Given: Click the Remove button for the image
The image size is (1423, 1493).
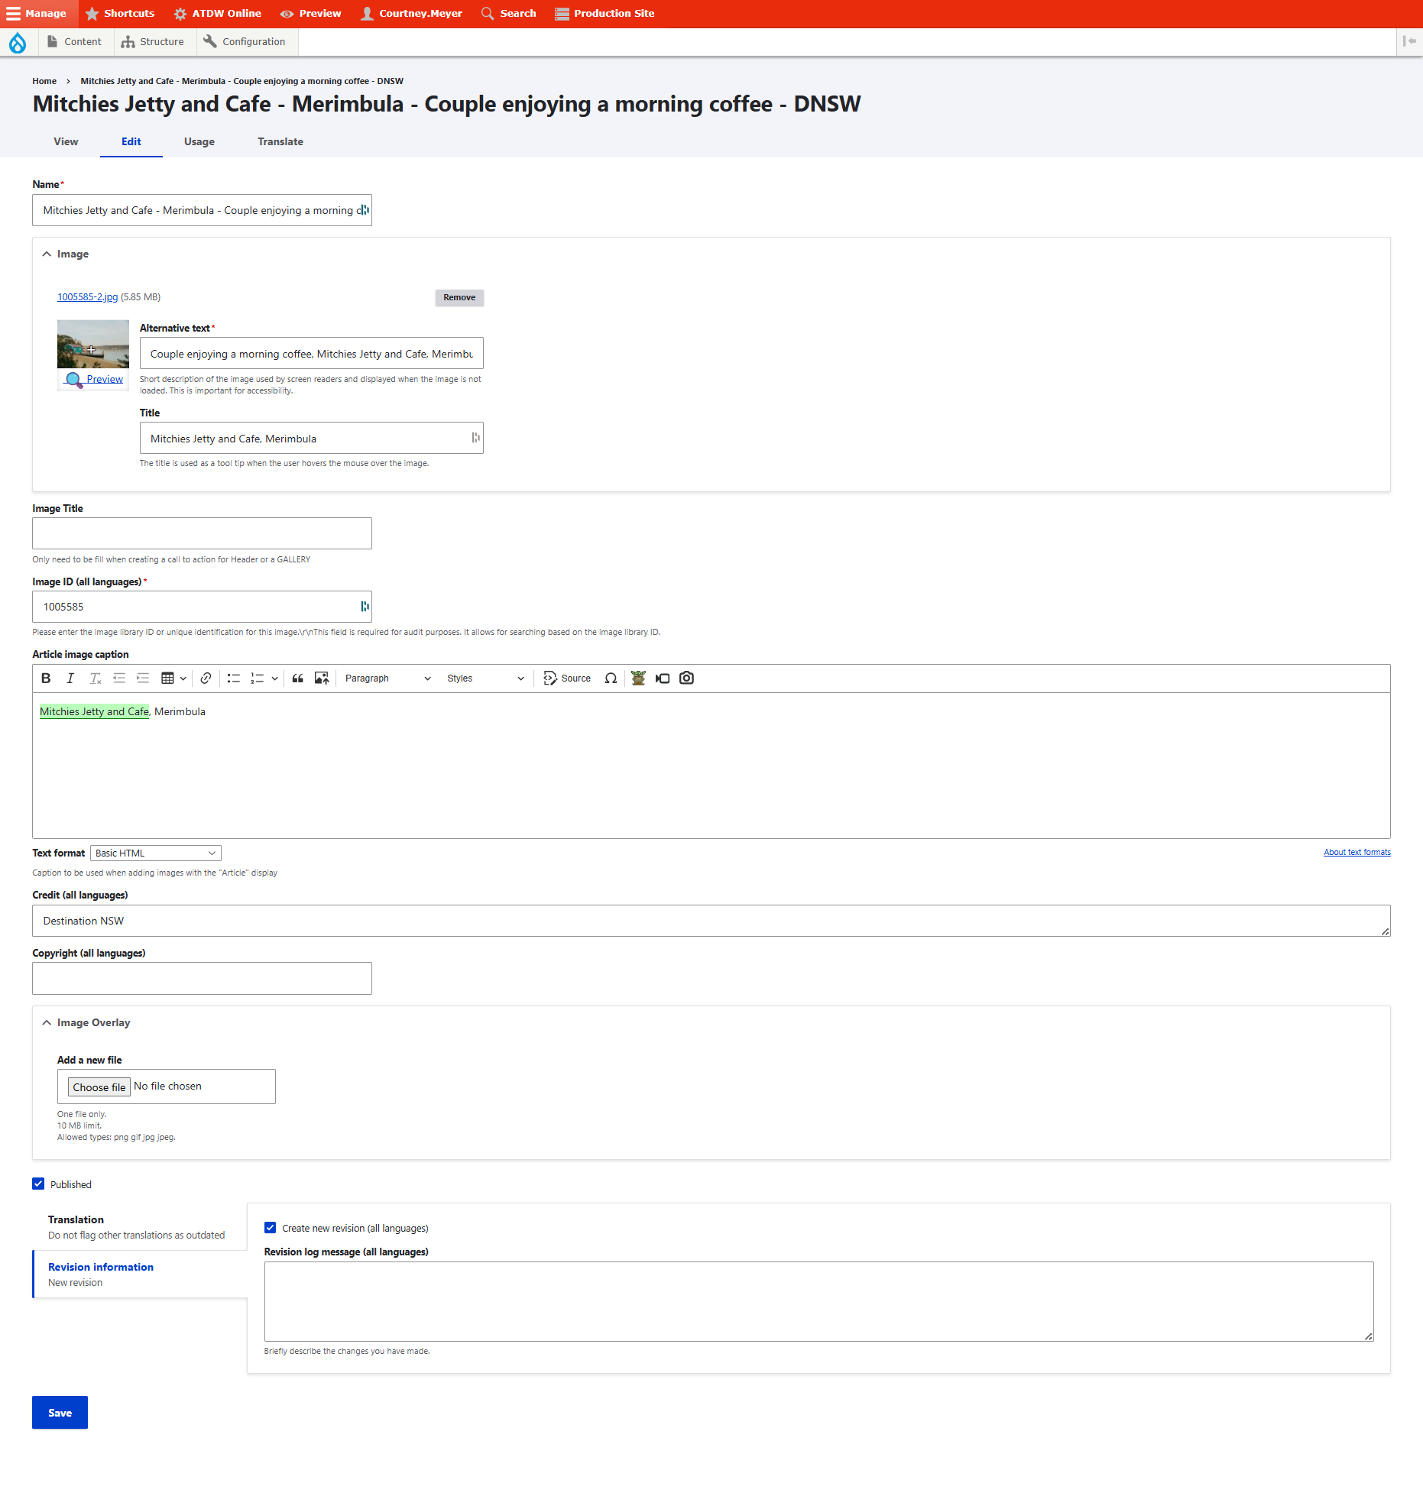Looking at the screenshot, I should (459, 297).
